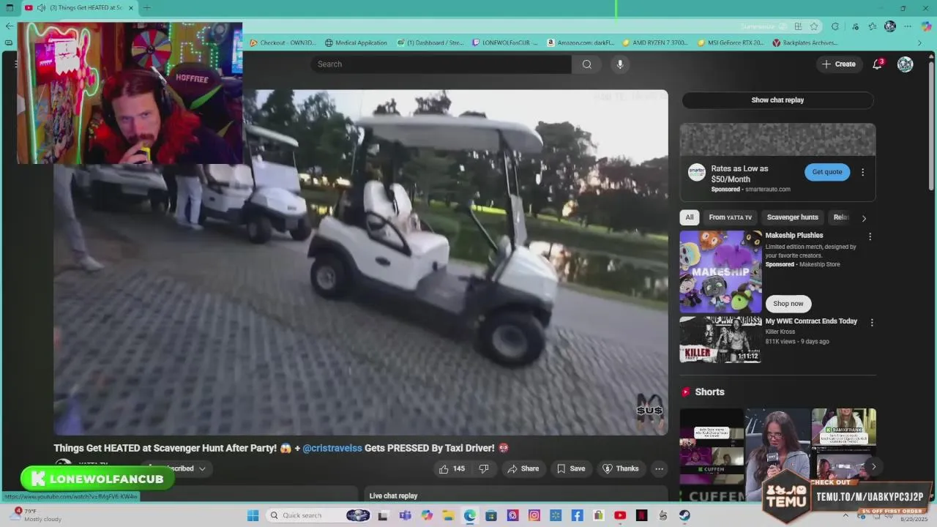Open Task View from taskbar
Screen dimensions: 937x527
(x=383, y=515)
